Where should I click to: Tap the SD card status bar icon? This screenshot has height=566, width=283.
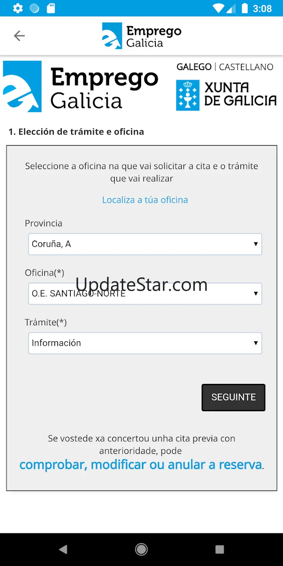click(x=51, y=8)
